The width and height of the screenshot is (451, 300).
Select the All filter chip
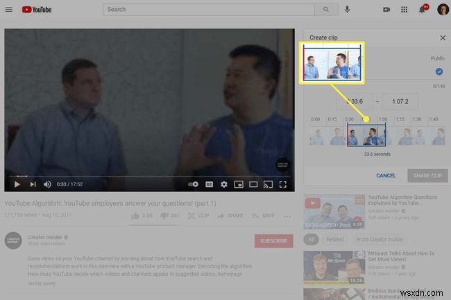[311, 240]
